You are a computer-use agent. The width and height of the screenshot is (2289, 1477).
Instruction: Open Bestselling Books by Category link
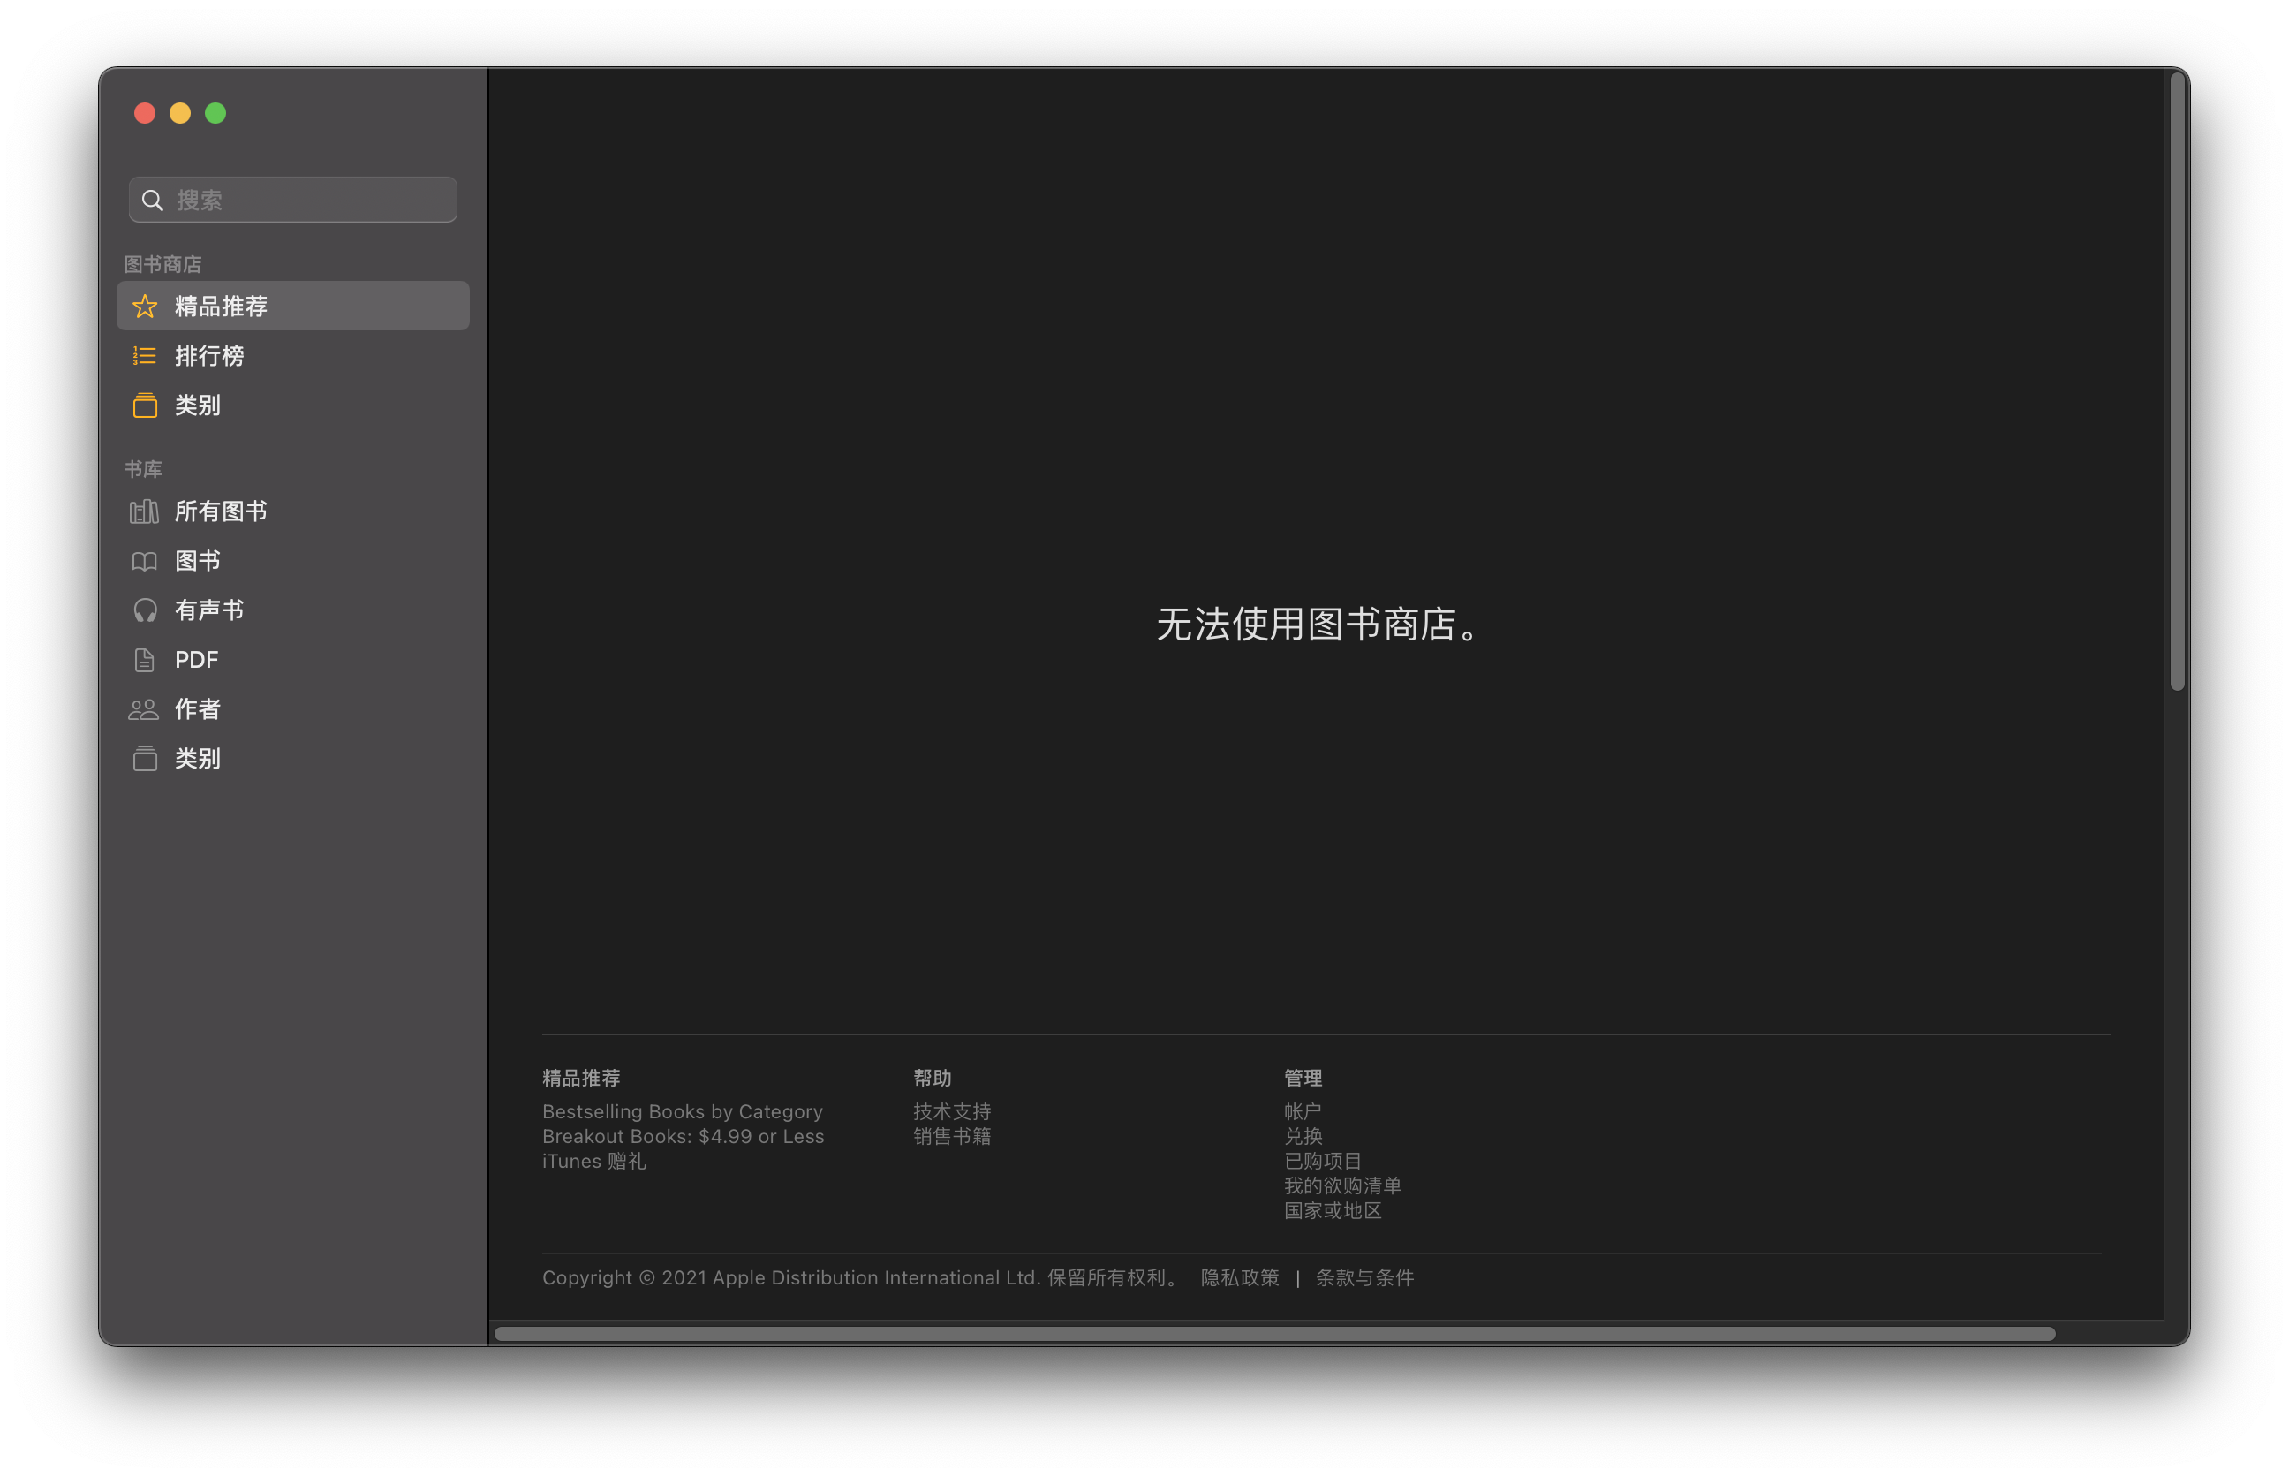tap(683, 1111)
